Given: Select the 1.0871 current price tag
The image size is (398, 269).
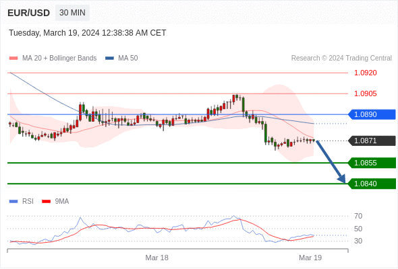Looking at the screenshot, I should pos(372,141).
